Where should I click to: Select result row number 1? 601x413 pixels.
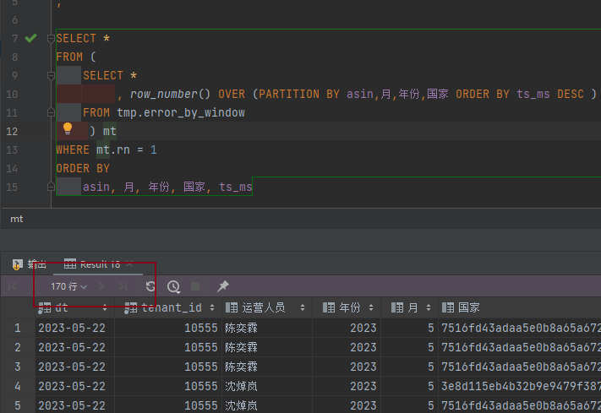[18, 328]
